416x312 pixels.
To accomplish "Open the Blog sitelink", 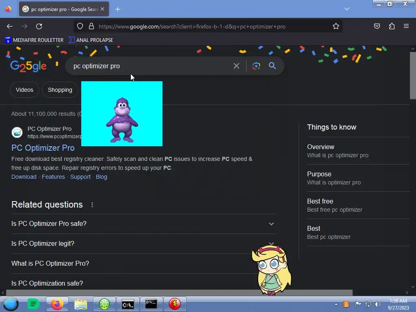I will pos(101,177).
